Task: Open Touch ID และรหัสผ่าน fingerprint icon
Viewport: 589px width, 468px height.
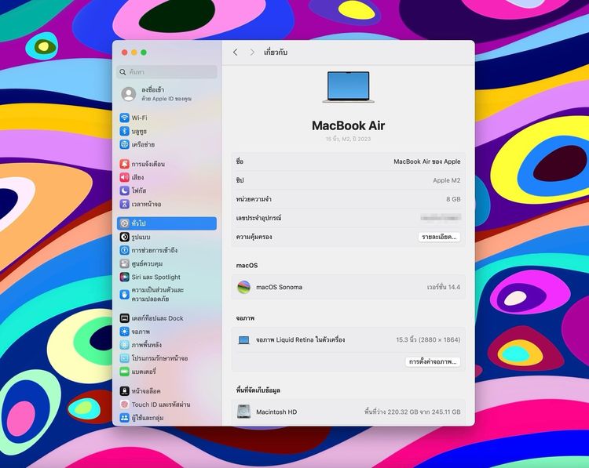Action: click(x=124, y=405)
